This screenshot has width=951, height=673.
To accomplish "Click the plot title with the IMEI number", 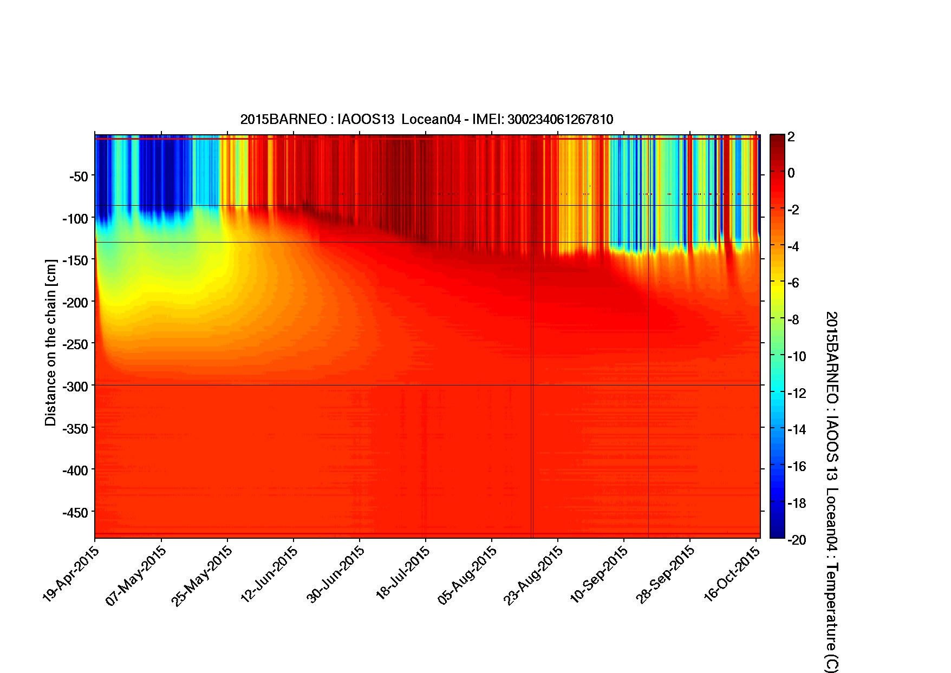I will pos(427,120).
